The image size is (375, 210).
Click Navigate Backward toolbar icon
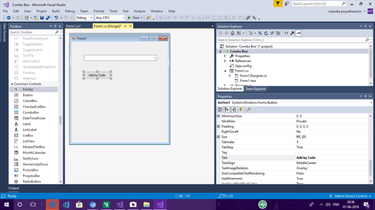pyautogui.click(x=9, y=18)
